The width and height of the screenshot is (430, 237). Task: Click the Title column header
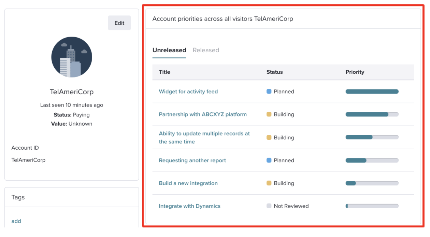click(164, 72)
